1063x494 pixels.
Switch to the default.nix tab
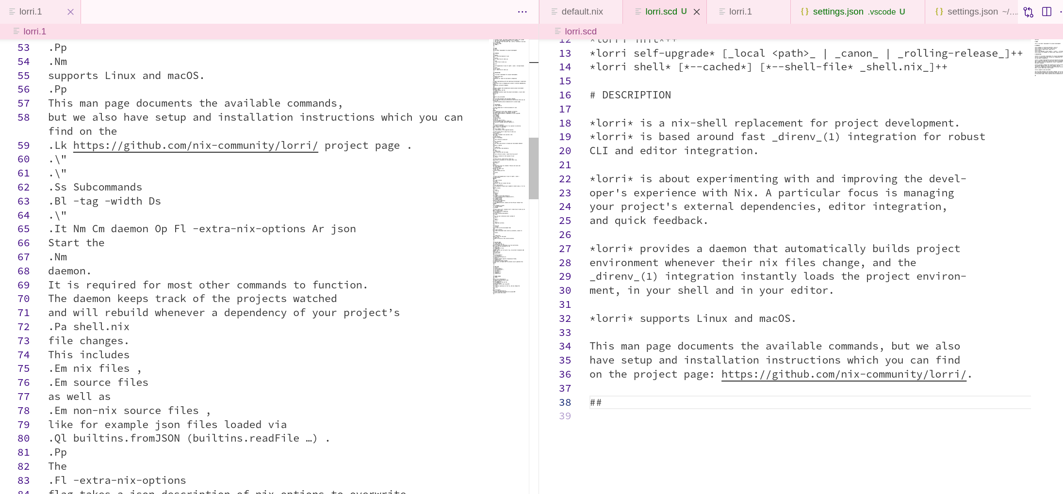581,12
